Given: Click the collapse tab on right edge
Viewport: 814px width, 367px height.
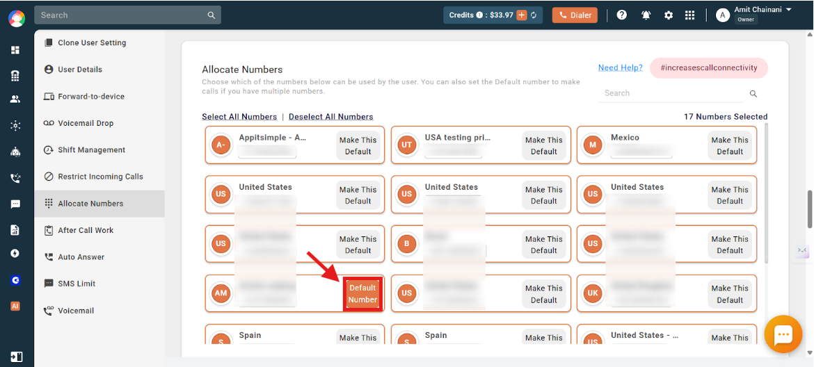Looking at the screenshot, I should pyautogui.click(x=802, y=250).
